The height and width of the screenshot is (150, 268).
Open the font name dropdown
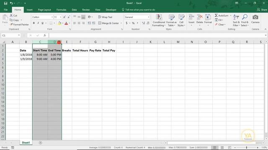(52, 17)
